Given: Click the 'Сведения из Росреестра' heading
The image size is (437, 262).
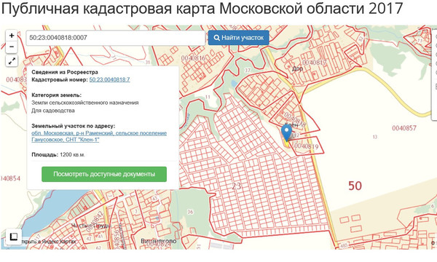Looking at the screenshot, I should pos(65,72).
